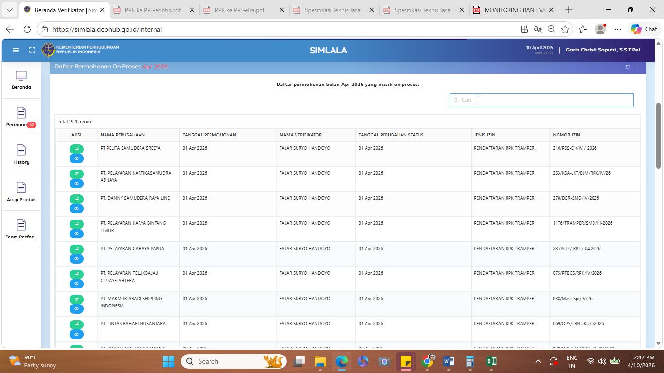Open Beranda in the sidebar

click(21, 80)
